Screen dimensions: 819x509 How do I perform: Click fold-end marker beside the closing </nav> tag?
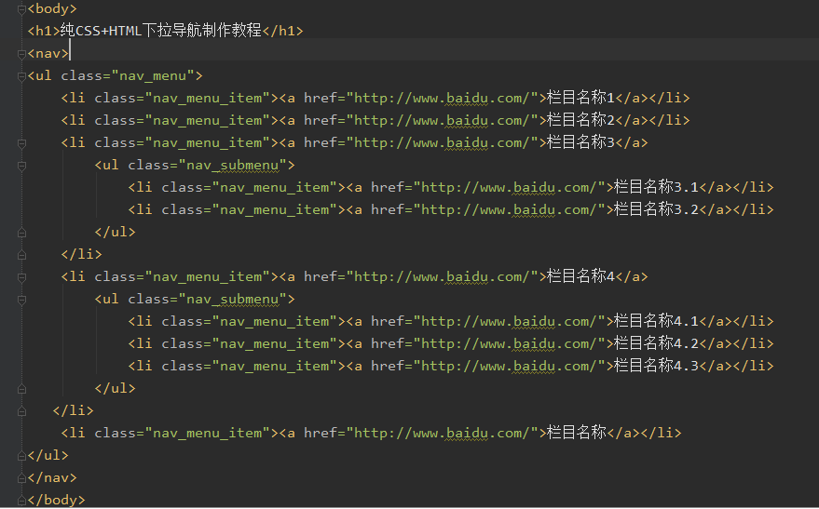pyautogui.click(x=22, y=478)
